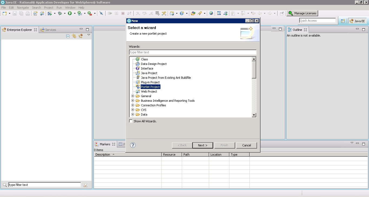The image size is (369, 197).
Task: Open the New toolbar dropdown arrow
Action: tap(9, 13)
